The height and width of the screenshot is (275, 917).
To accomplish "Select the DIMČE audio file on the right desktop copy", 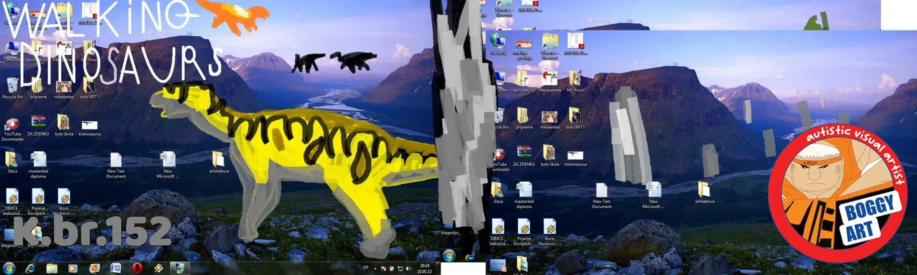I will [498, 233].
